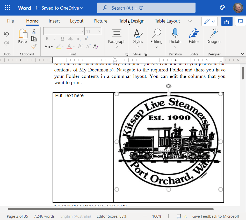Switch to the Picture tab
246x220 pixels.
click(x=100, y=21)
